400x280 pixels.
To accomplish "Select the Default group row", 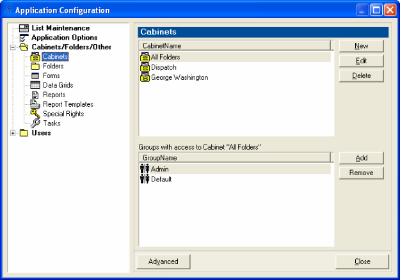I will point(236,179).
